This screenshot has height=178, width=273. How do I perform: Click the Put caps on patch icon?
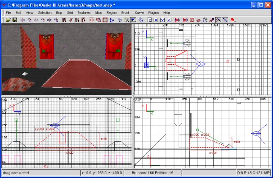pos(212,20)
